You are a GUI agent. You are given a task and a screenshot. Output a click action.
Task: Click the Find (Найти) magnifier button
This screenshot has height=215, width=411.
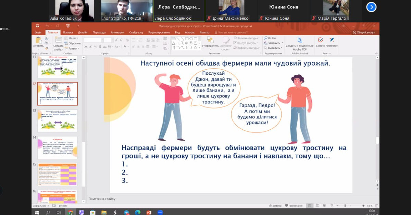pos(270,38)
